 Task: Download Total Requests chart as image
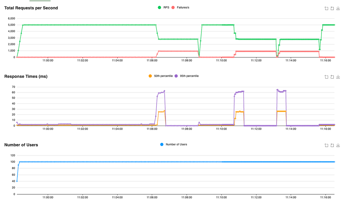point(338,8)
